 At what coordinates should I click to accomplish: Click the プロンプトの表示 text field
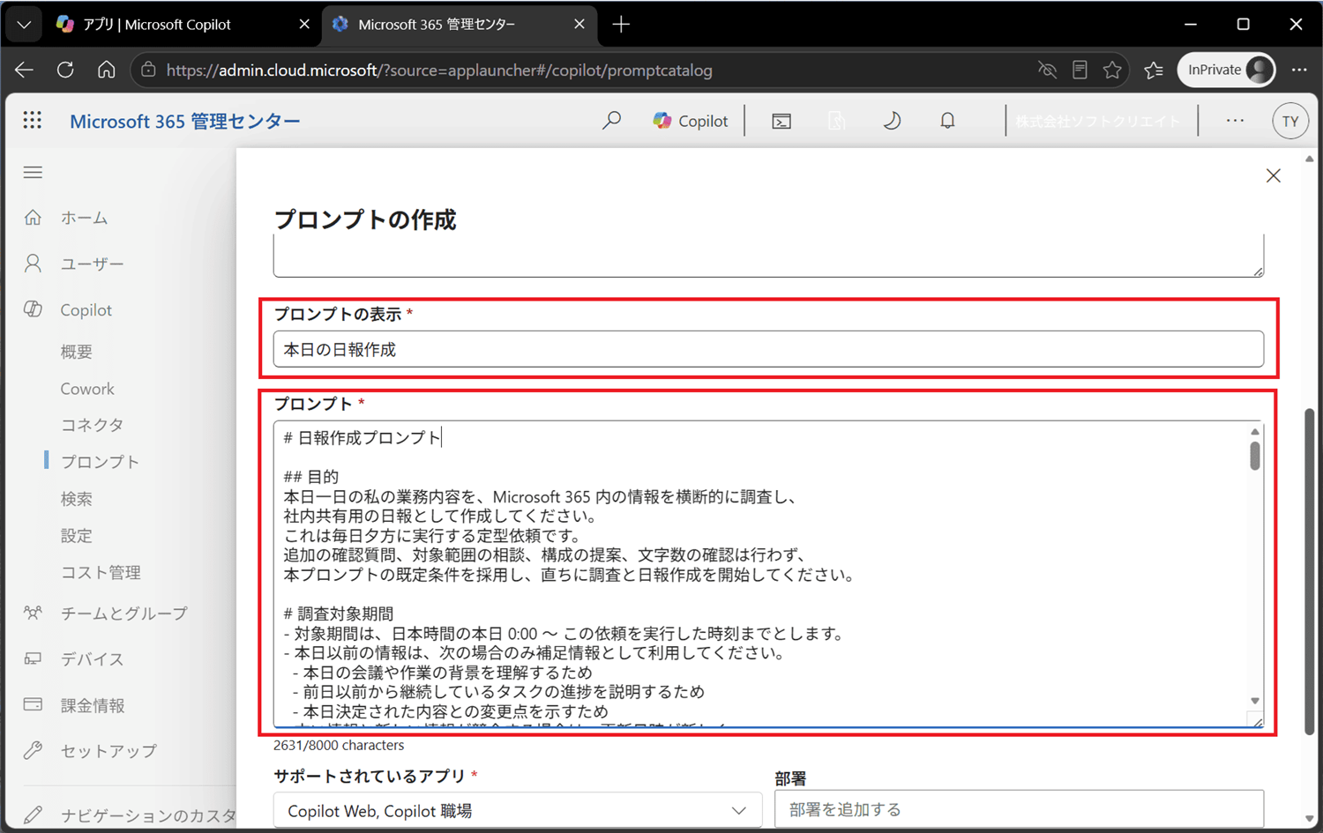[x=768, y=349]
